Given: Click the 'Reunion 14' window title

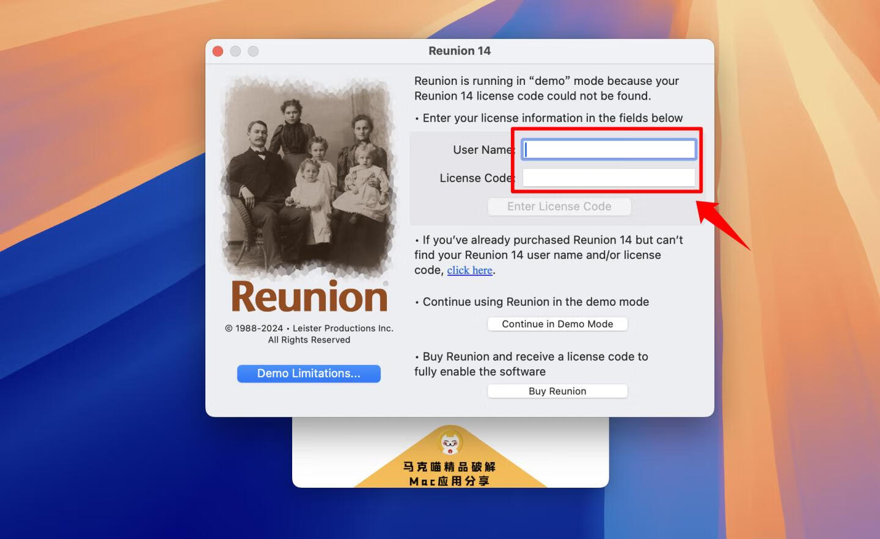Looking at the screenshot, I should tap(460, 51).
